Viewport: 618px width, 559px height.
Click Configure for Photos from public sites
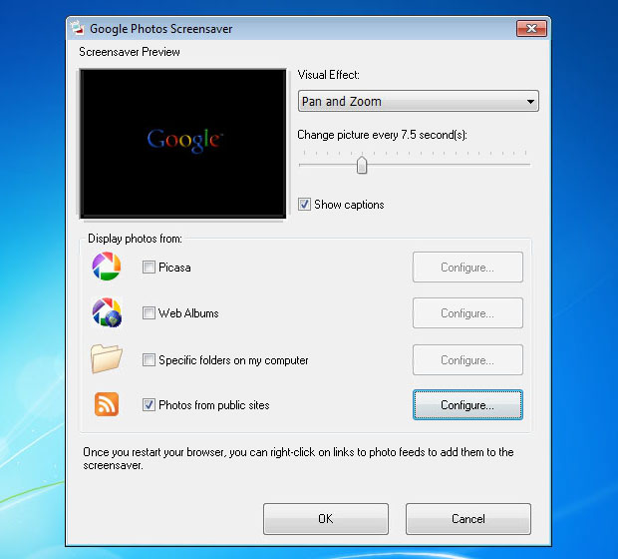click(x=467, y=405)
